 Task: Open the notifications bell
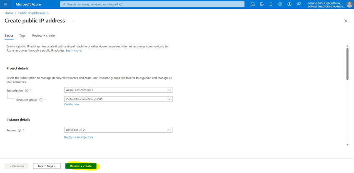point(271,4)
